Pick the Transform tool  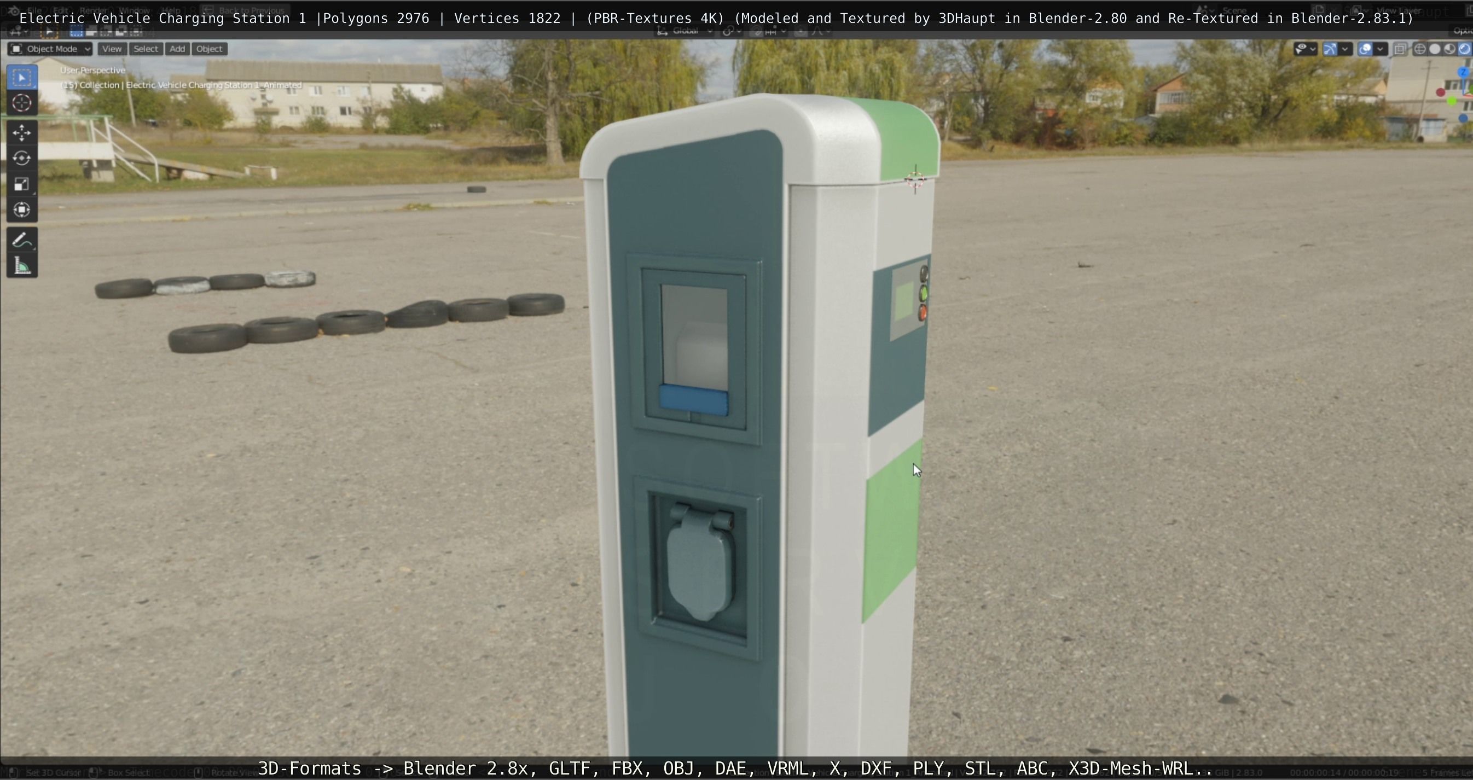click(22, 209)
